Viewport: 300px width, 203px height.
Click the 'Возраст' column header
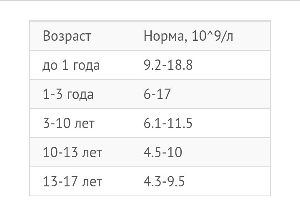pos(67,36)
